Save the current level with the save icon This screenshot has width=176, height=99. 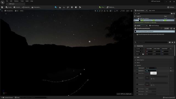pyautogui.click(x=2, y=7)
